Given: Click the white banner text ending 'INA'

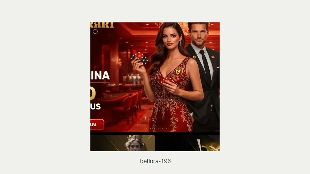Looking at the screenshot, I should [100, 76].
